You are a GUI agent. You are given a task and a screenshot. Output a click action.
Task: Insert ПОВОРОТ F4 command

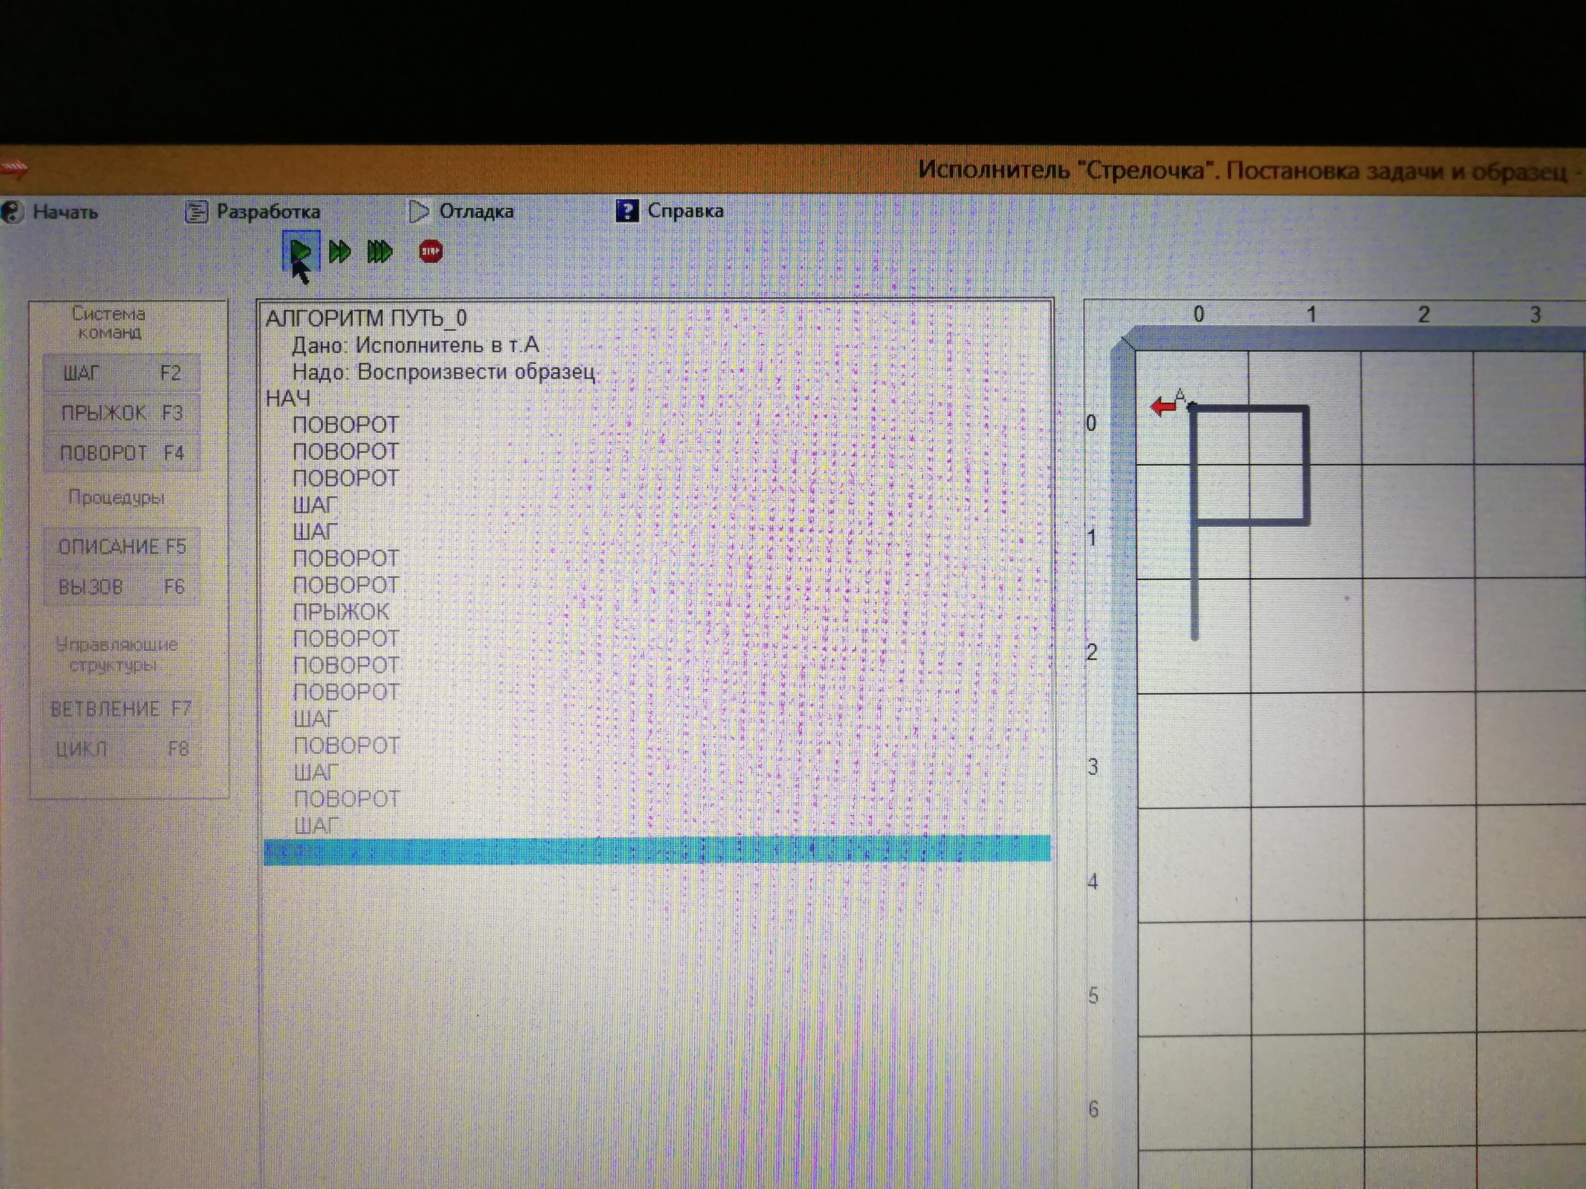[121, 453]
